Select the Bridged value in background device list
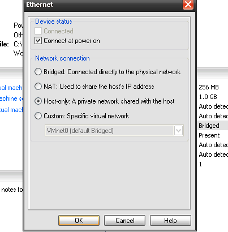228x232 pixels. click(x=209, y=126)
